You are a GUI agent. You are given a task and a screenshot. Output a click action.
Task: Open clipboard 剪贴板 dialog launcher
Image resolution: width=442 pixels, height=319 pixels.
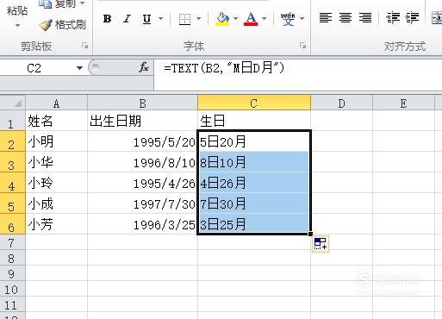(x=84, y=46)
